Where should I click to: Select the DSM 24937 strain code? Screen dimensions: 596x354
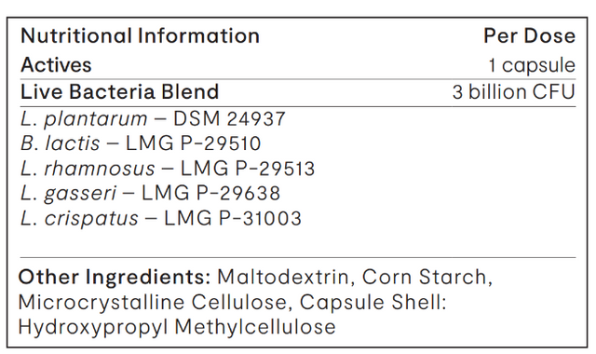(229, 119)
